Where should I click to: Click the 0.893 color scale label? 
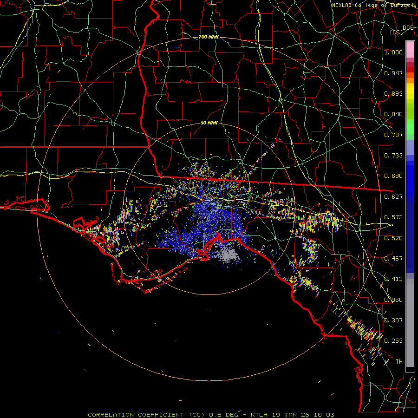click(393, 93)
